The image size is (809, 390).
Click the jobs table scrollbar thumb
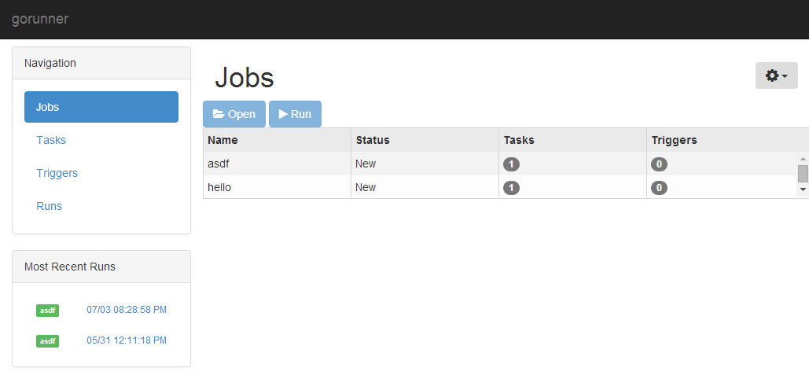(x=803, y=174)
